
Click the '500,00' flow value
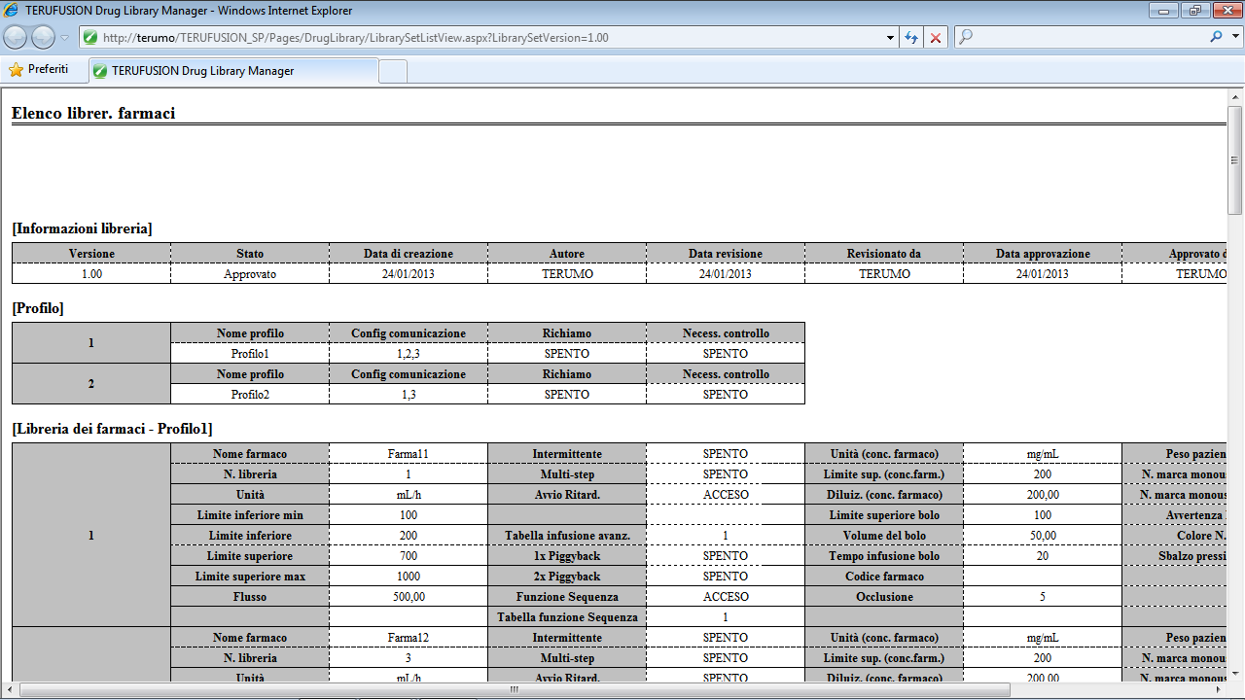pos(409,597)
